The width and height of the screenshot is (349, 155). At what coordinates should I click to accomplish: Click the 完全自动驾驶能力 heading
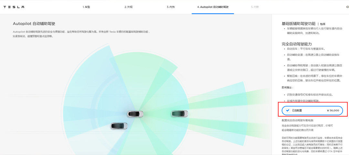pyautogui.click(x=297, y=44)
